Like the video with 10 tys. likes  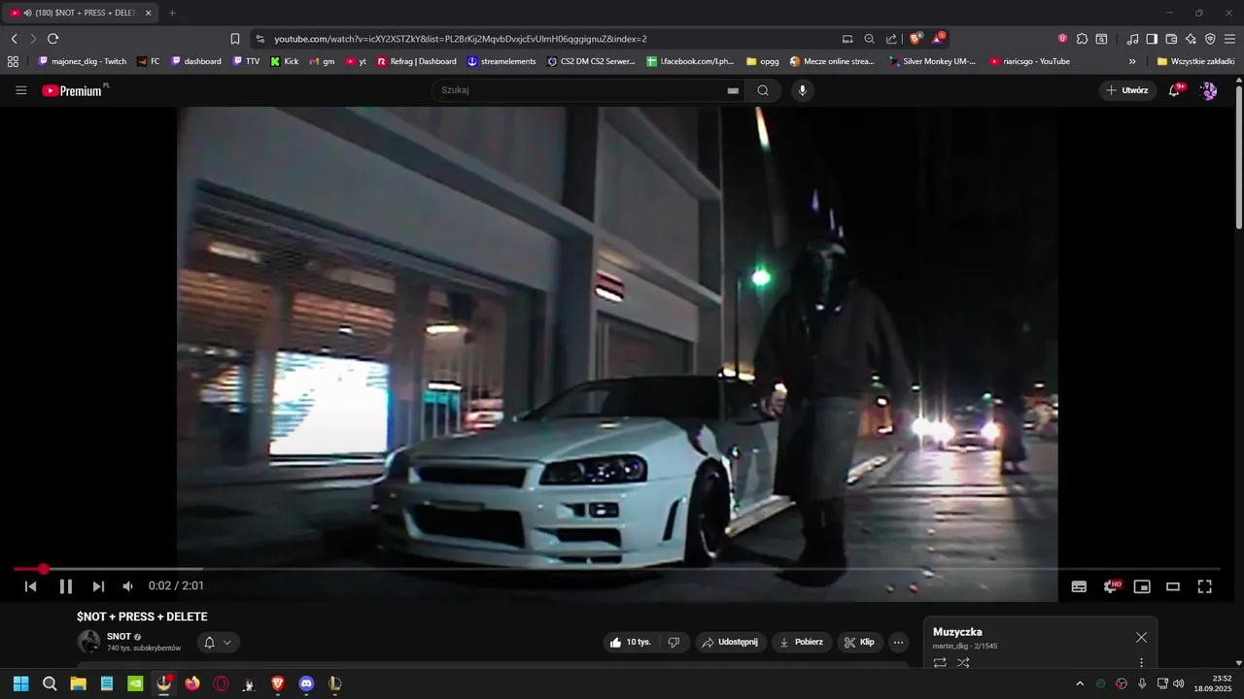tap(630, 642)
